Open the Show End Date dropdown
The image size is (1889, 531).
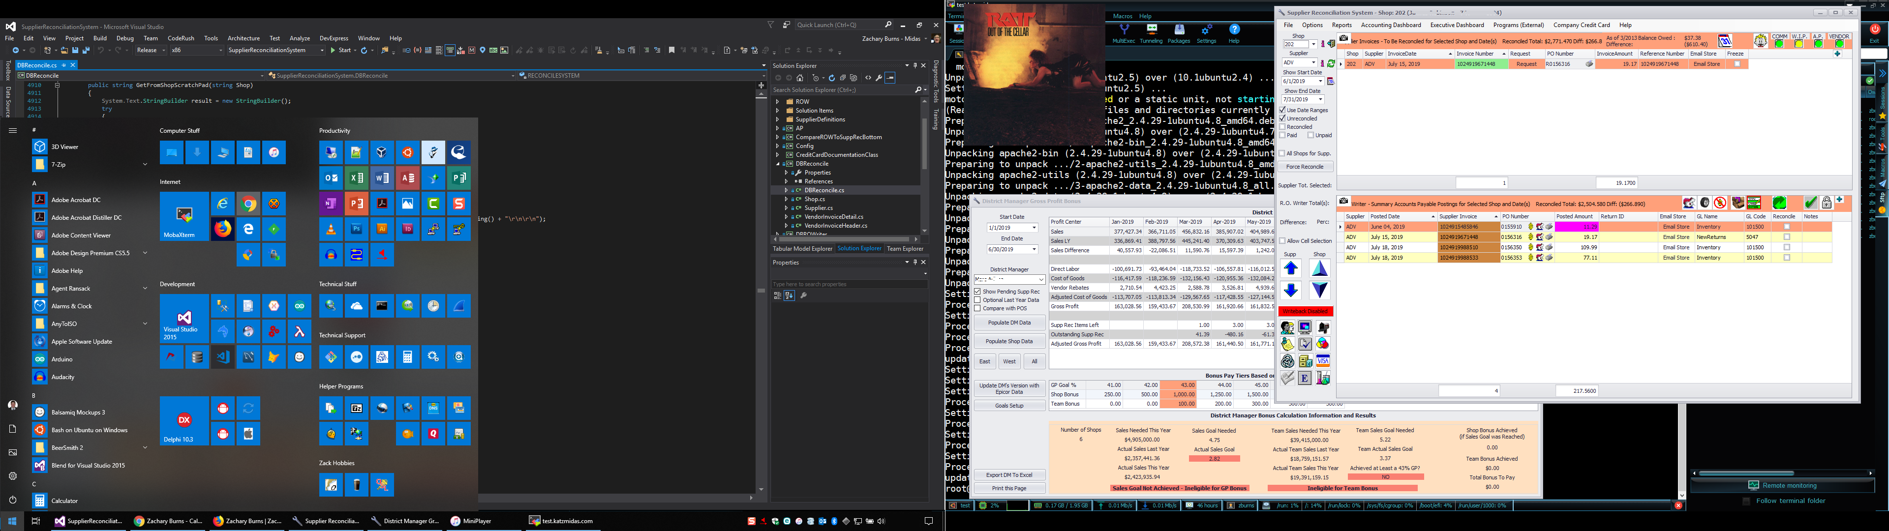[x=1320, y=99]
